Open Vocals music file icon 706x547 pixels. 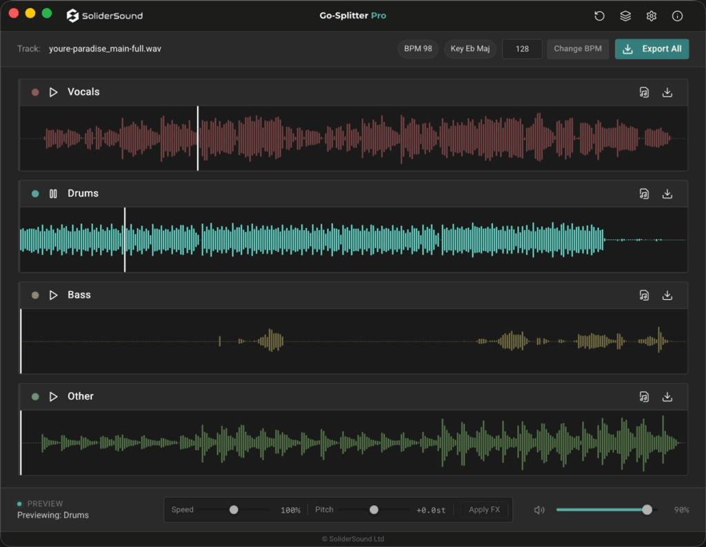(644, 92)
